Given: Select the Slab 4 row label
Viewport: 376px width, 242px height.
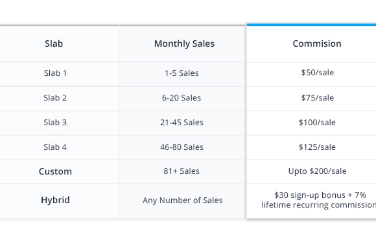Looking at the screenshot, I should coord(55,147).
